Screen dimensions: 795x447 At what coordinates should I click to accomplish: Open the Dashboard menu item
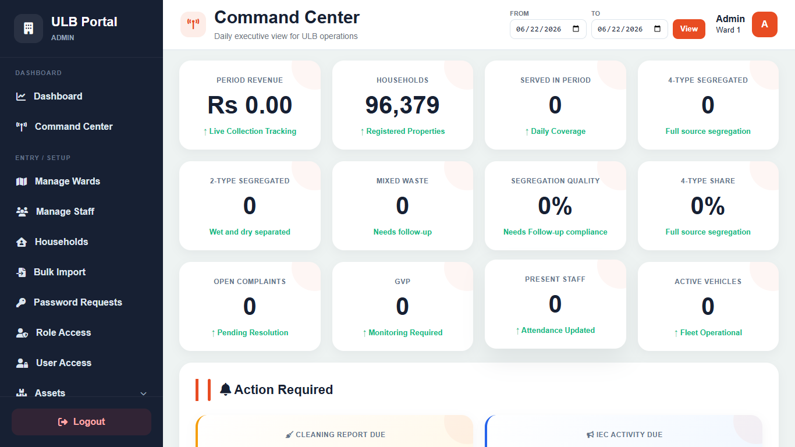click(x=81, y=97)
